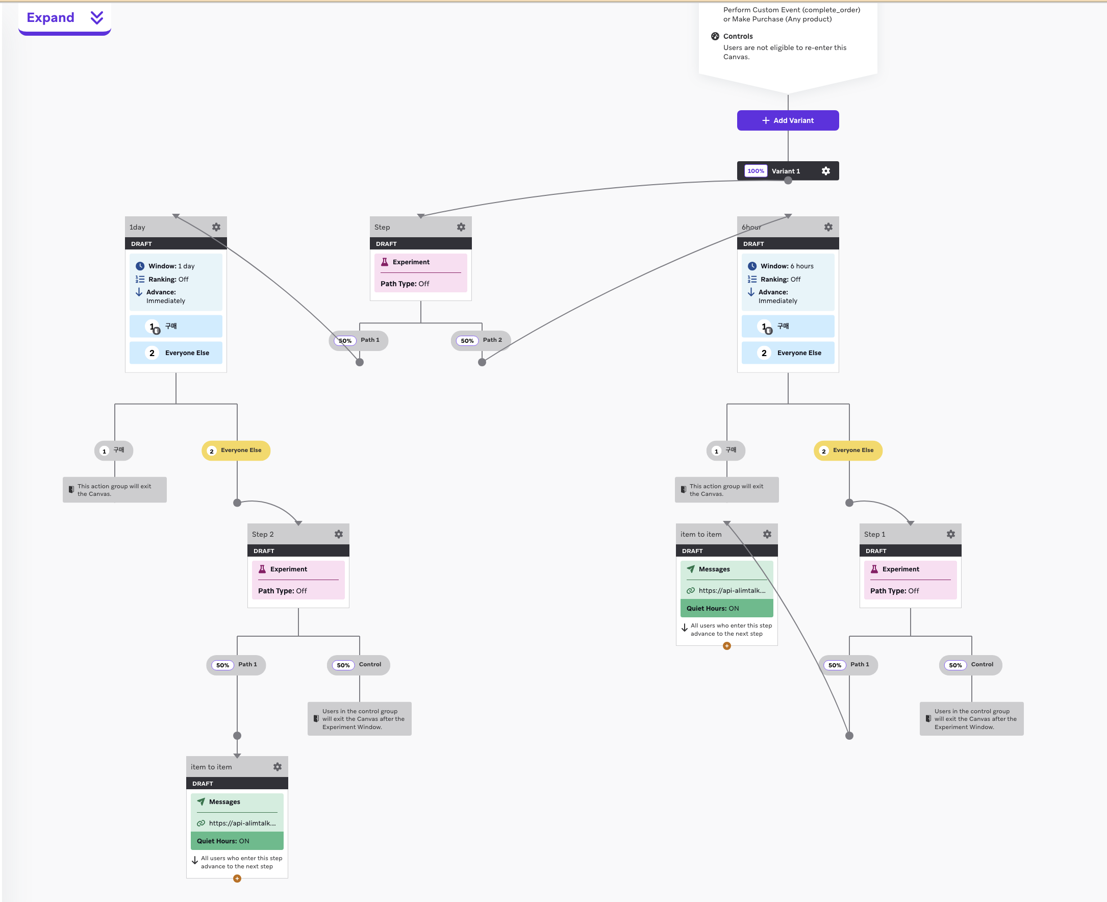Click 50% Control pill under Step 2
Image resolution: width=1107 pixels, height=902 pixels.
[x=359, y=665]
